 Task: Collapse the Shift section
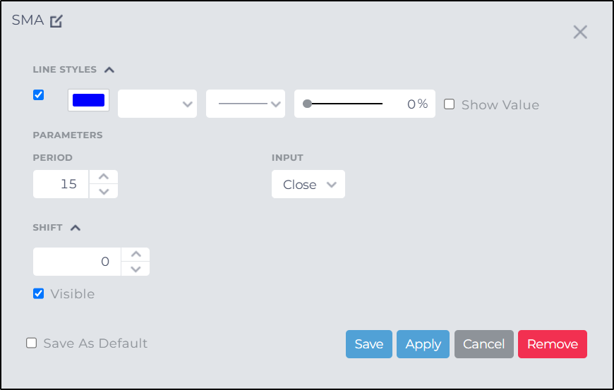[76, 228]
